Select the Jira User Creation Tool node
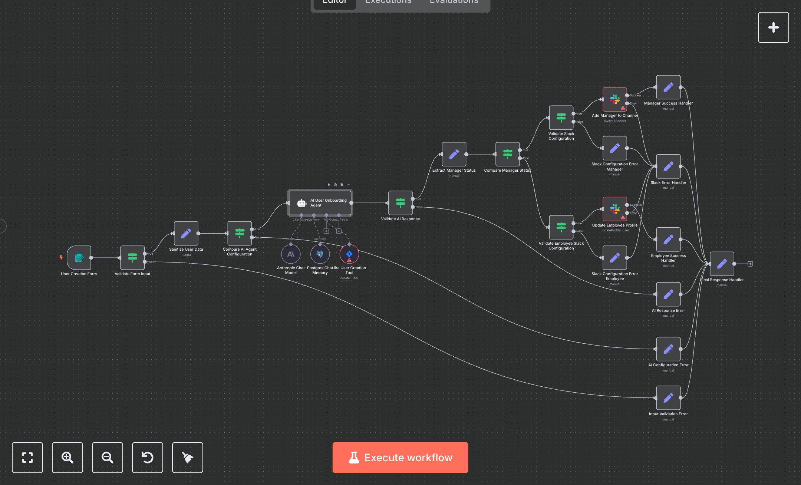 point(349,254)
